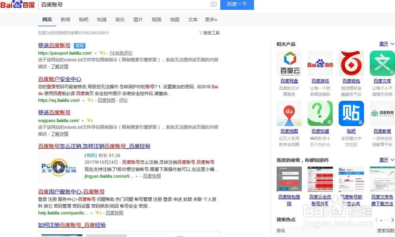The width and height of the screenshot is (395, 237).
Task: Open the 百度钱包登陆 text link
Action: click(x=289, y=200)
